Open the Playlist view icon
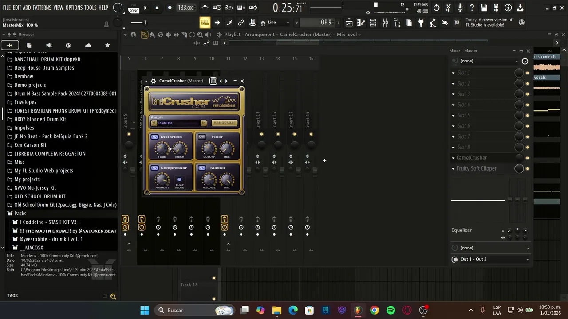Image resolution: width=568 pixels, height=319 pixels. (349, 23)
